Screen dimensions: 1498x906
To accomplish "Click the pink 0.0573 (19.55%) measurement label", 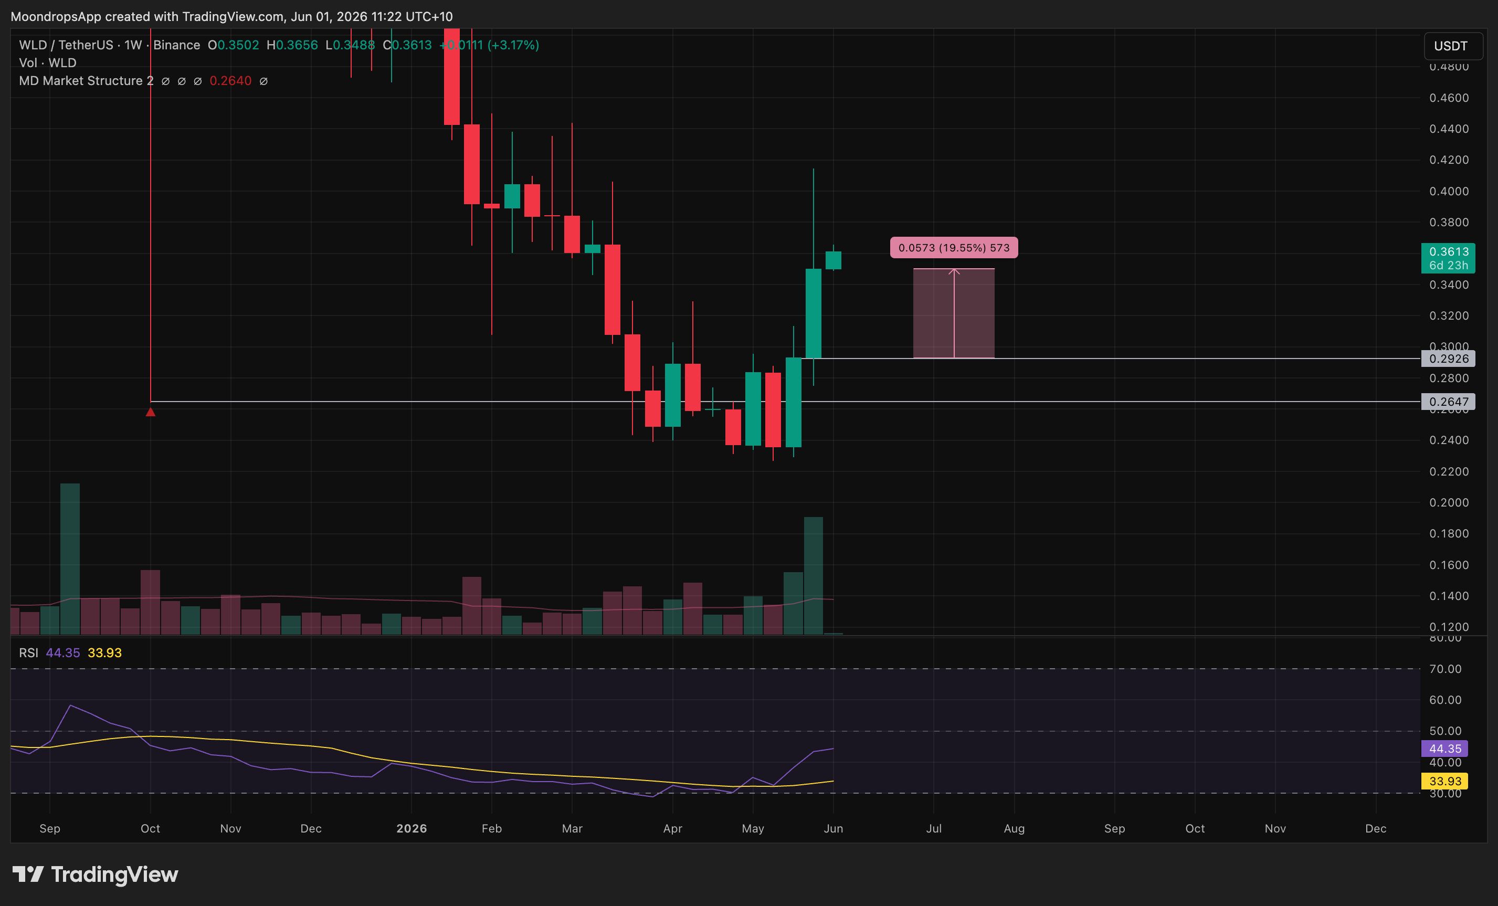I will tap(954, 247).
